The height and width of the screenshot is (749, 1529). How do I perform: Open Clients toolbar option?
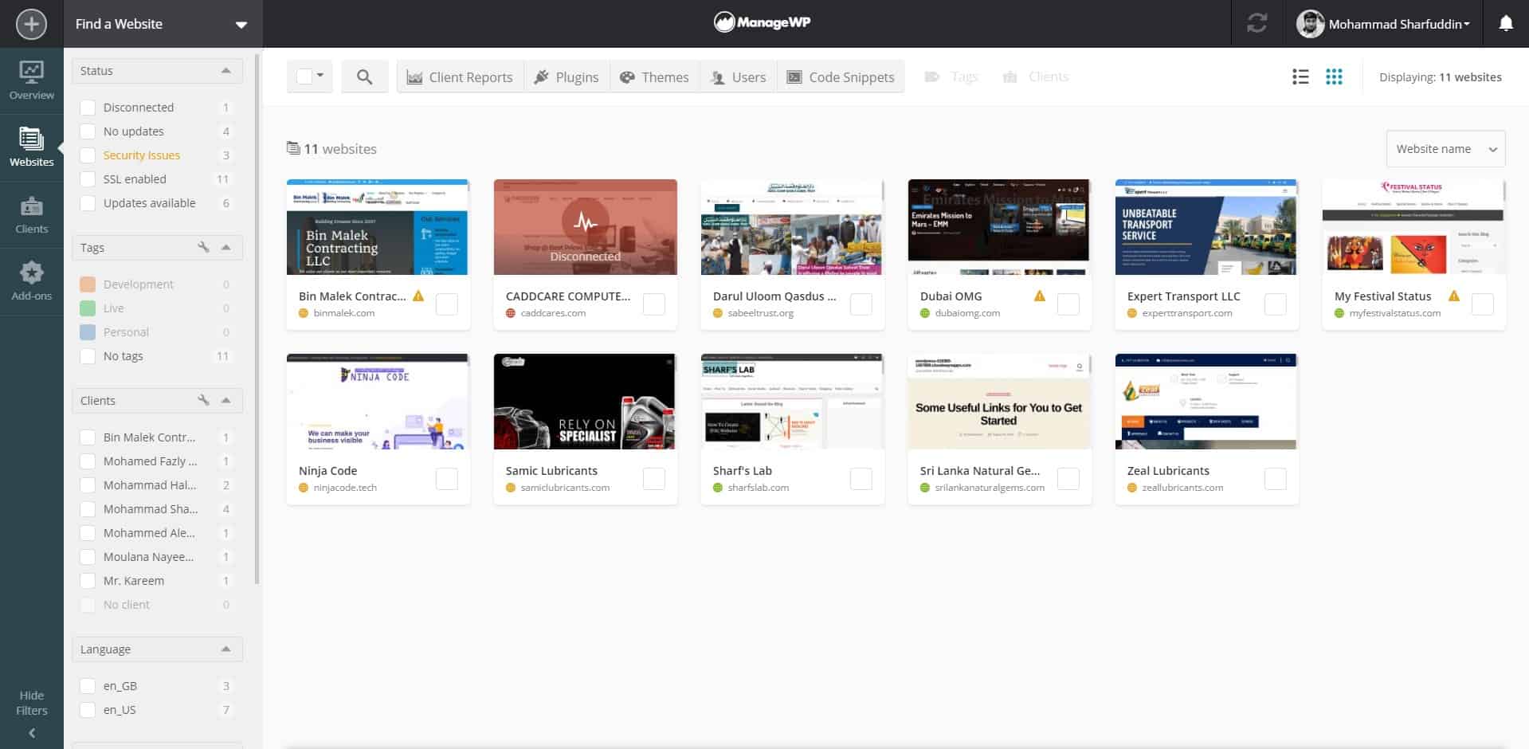(1035, 76)
